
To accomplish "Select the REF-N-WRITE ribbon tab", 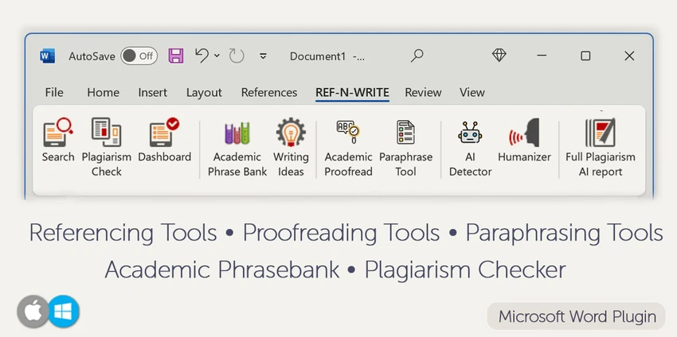I will [352, 93].
